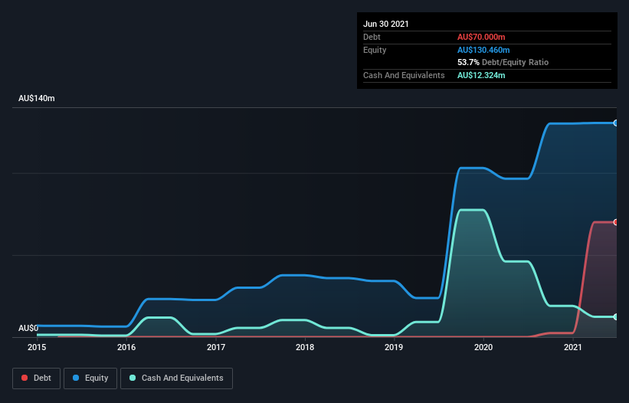This screenshot has height=403, width=629.
Task: Click the teal Cash endpoint marker
Action: 616,316
